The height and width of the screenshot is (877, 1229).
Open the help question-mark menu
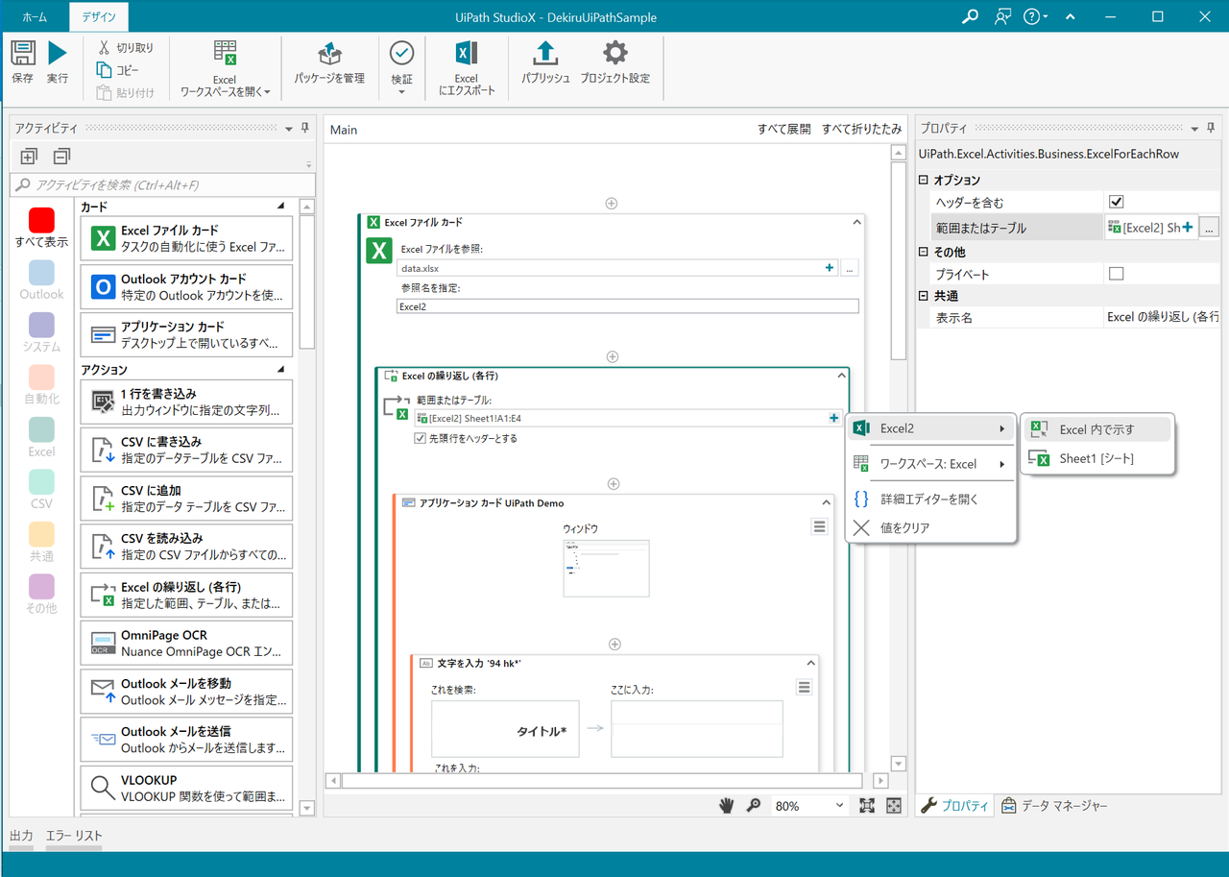(x=1035, y=16)
